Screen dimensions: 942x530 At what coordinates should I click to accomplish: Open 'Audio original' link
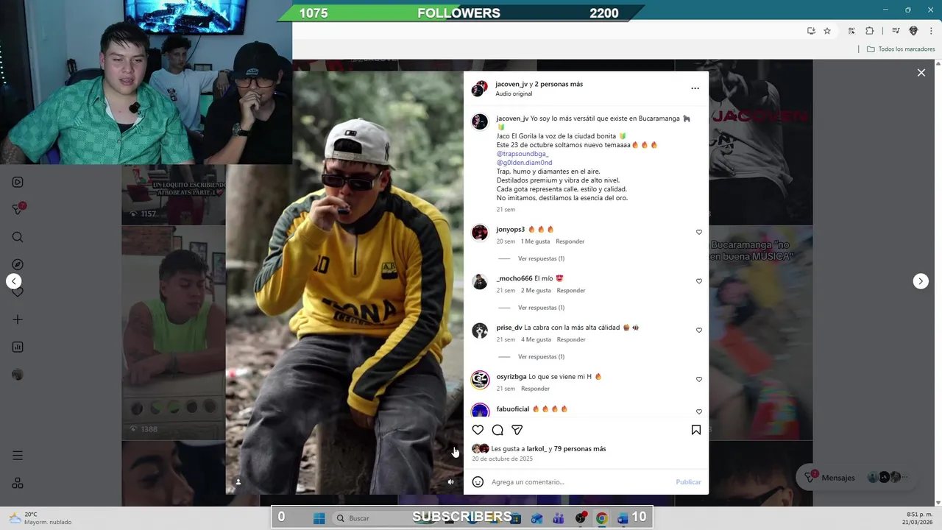coord(514,94)
